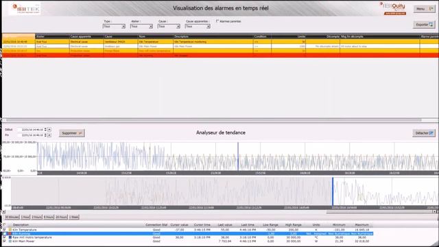
Task: Click the scroll-left arrow under overview chart
Action: pos(3,212)
